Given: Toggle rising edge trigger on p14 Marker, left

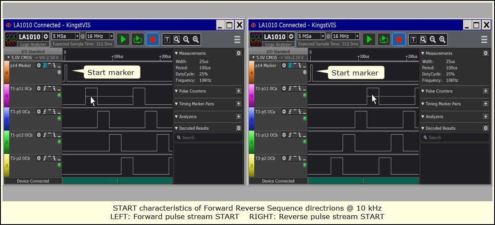Looking at the screenshot, I should pos(45,66).
